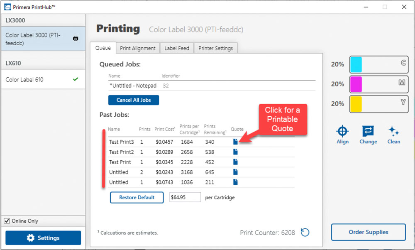Cancel All Jobs in the queue
The image size is (415, 250).
(134, 100)
